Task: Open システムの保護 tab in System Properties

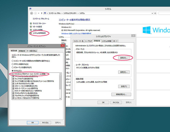Action: (106, 41)
